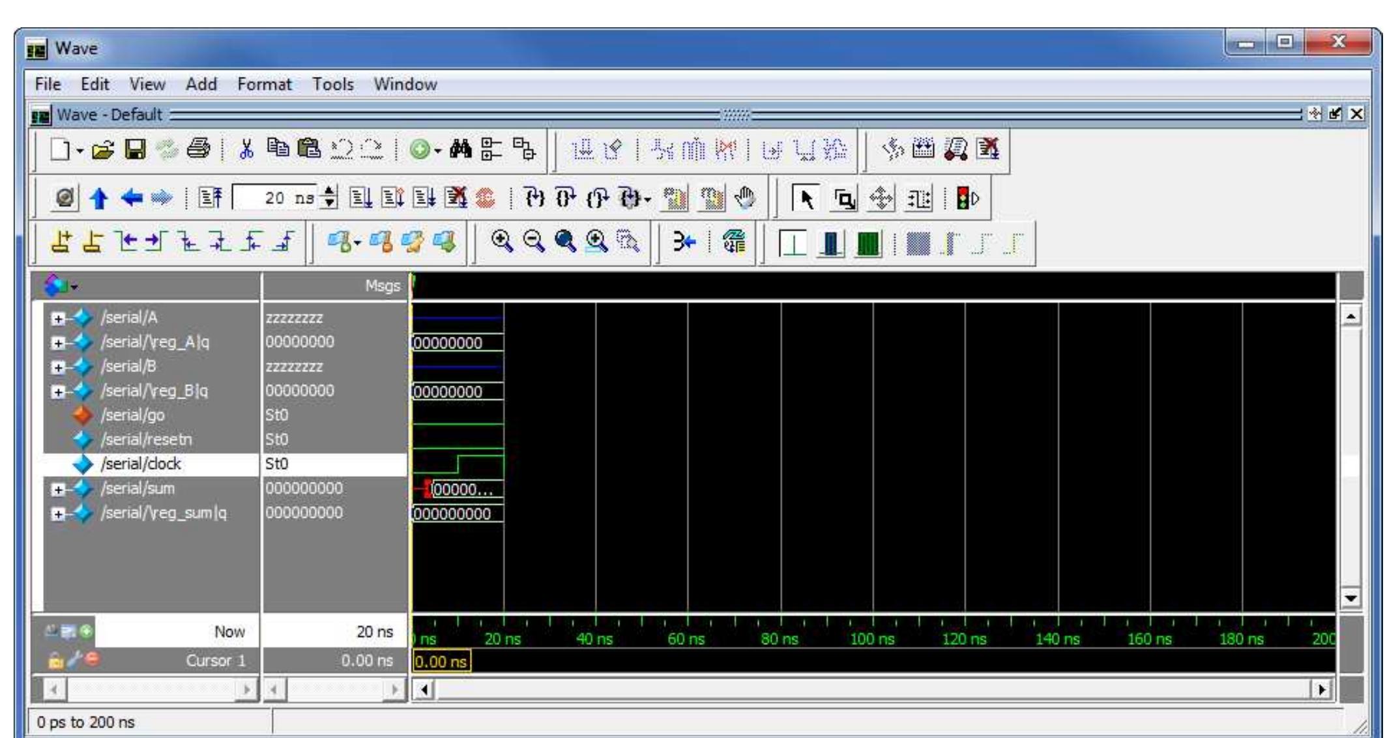
Task: Select the arrow Select Mode tool
Action: point(807,199)
